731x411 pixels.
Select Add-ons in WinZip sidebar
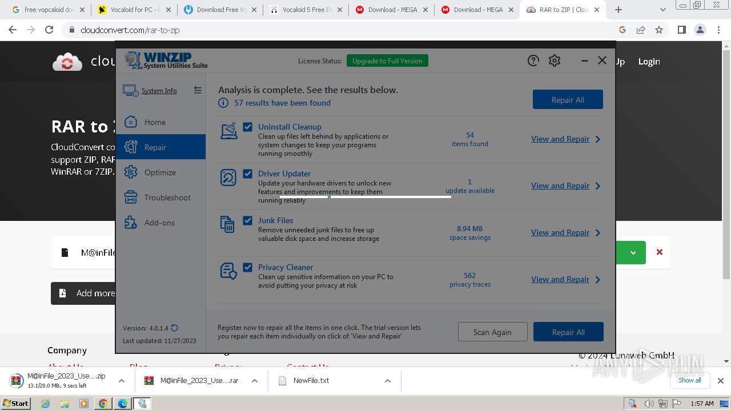pyautogui.click(x=160, y=223)
